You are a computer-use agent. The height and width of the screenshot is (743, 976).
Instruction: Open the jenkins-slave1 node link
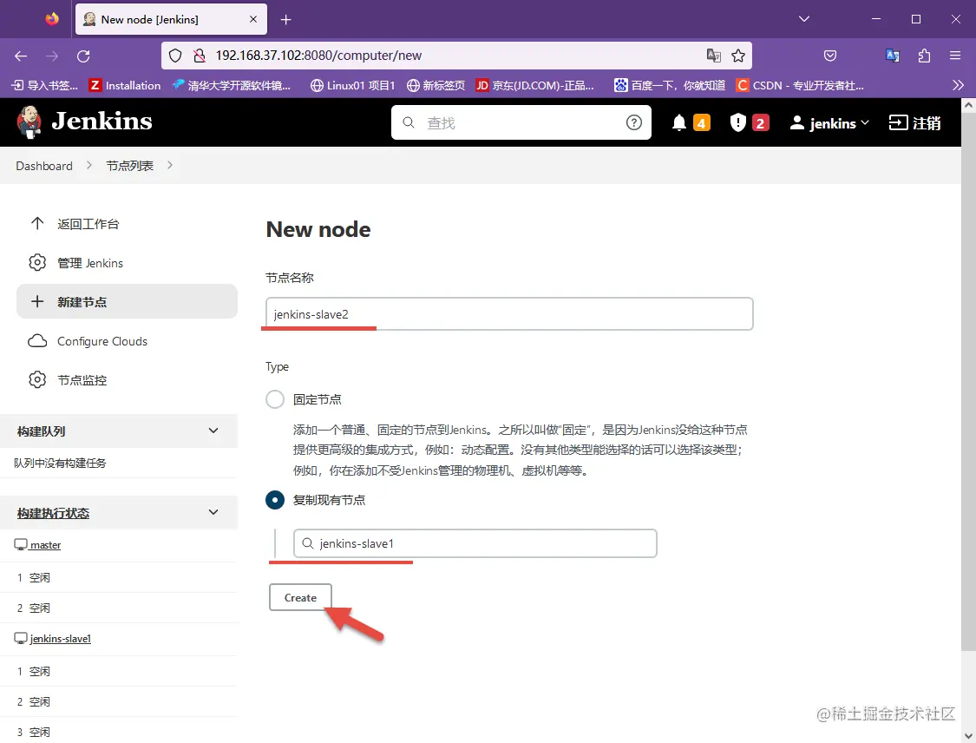61,638
